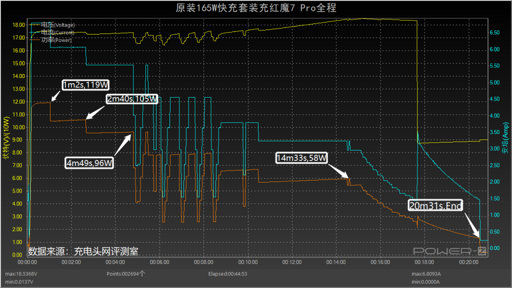This screenshot has width=512, height=288.
Task: Click the 00:10:00 time axis label
Action: pyautogui.click(x=248, y=262)
